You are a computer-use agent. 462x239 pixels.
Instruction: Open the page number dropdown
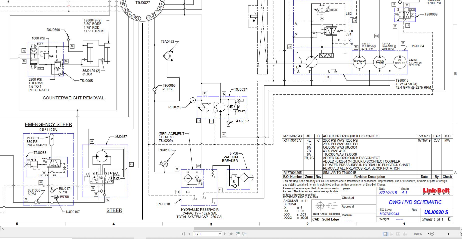coord(220,234)
